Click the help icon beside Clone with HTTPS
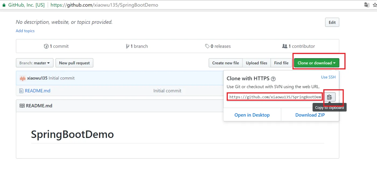This screenshot has height=173, width=377. tap(273, 79)
